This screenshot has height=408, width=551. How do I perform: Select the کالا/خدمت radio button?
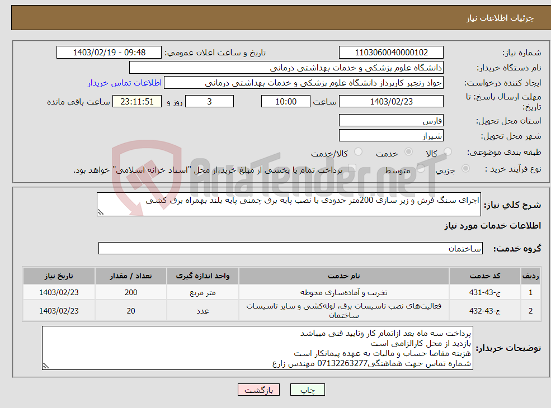[x=358, y=152]
